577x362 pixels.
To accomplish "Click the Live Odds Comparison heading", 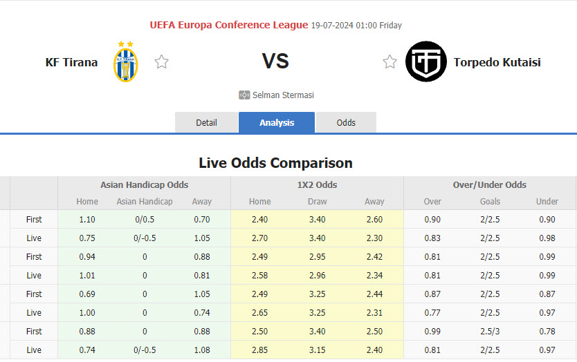I will click(x=275, y=163).
